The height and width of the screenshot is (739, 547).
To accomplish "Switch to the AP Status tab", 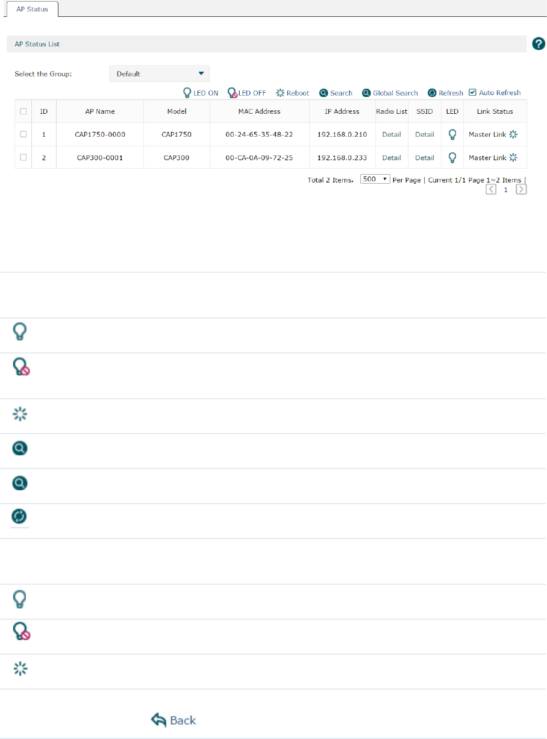I will click(x=33, y=9).
